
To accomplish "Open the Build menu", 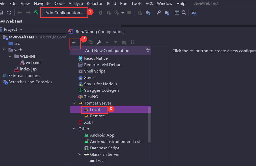I will point(111,4).
